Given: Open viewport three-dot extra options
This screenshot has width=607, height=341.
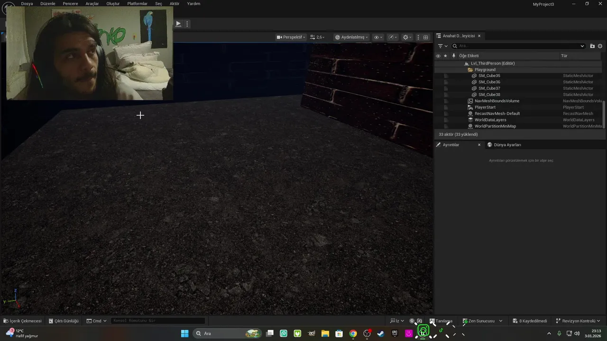Looking at the screenshot, I should click(418, 37).
